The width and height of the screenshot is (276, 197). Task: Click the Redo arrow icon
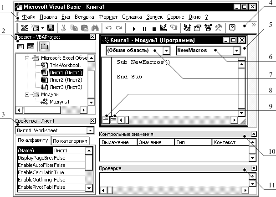coord(119,28)
